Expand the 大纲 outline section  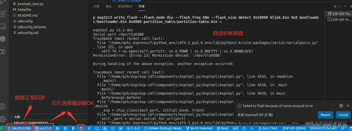(x=48, y=117)
